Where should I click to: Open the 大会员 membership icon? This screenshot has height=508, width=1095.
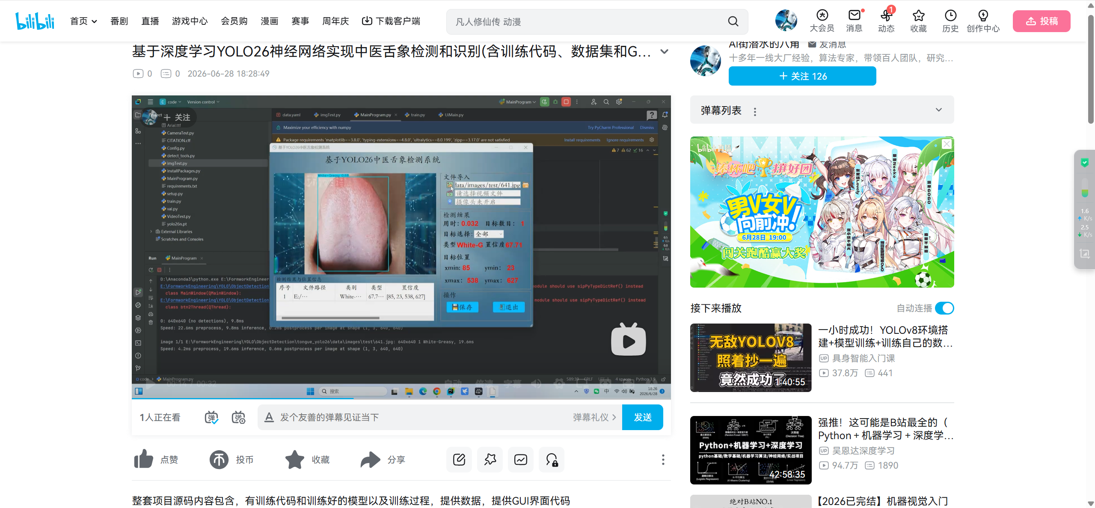tap(822, 21)
